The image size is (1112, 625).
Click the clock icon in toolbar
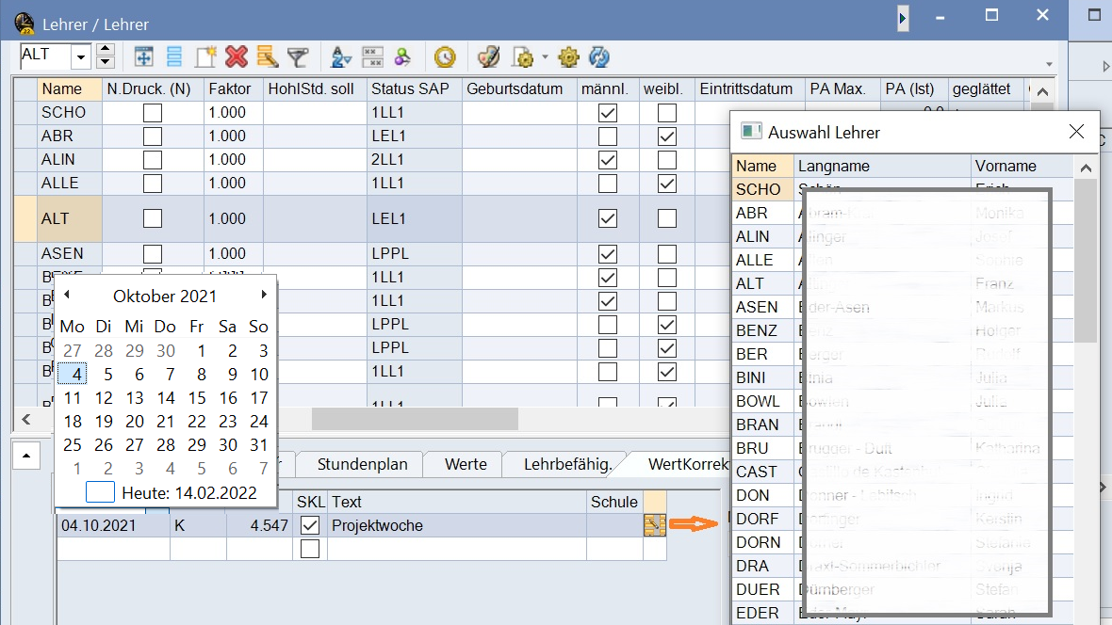pos(445,57)
